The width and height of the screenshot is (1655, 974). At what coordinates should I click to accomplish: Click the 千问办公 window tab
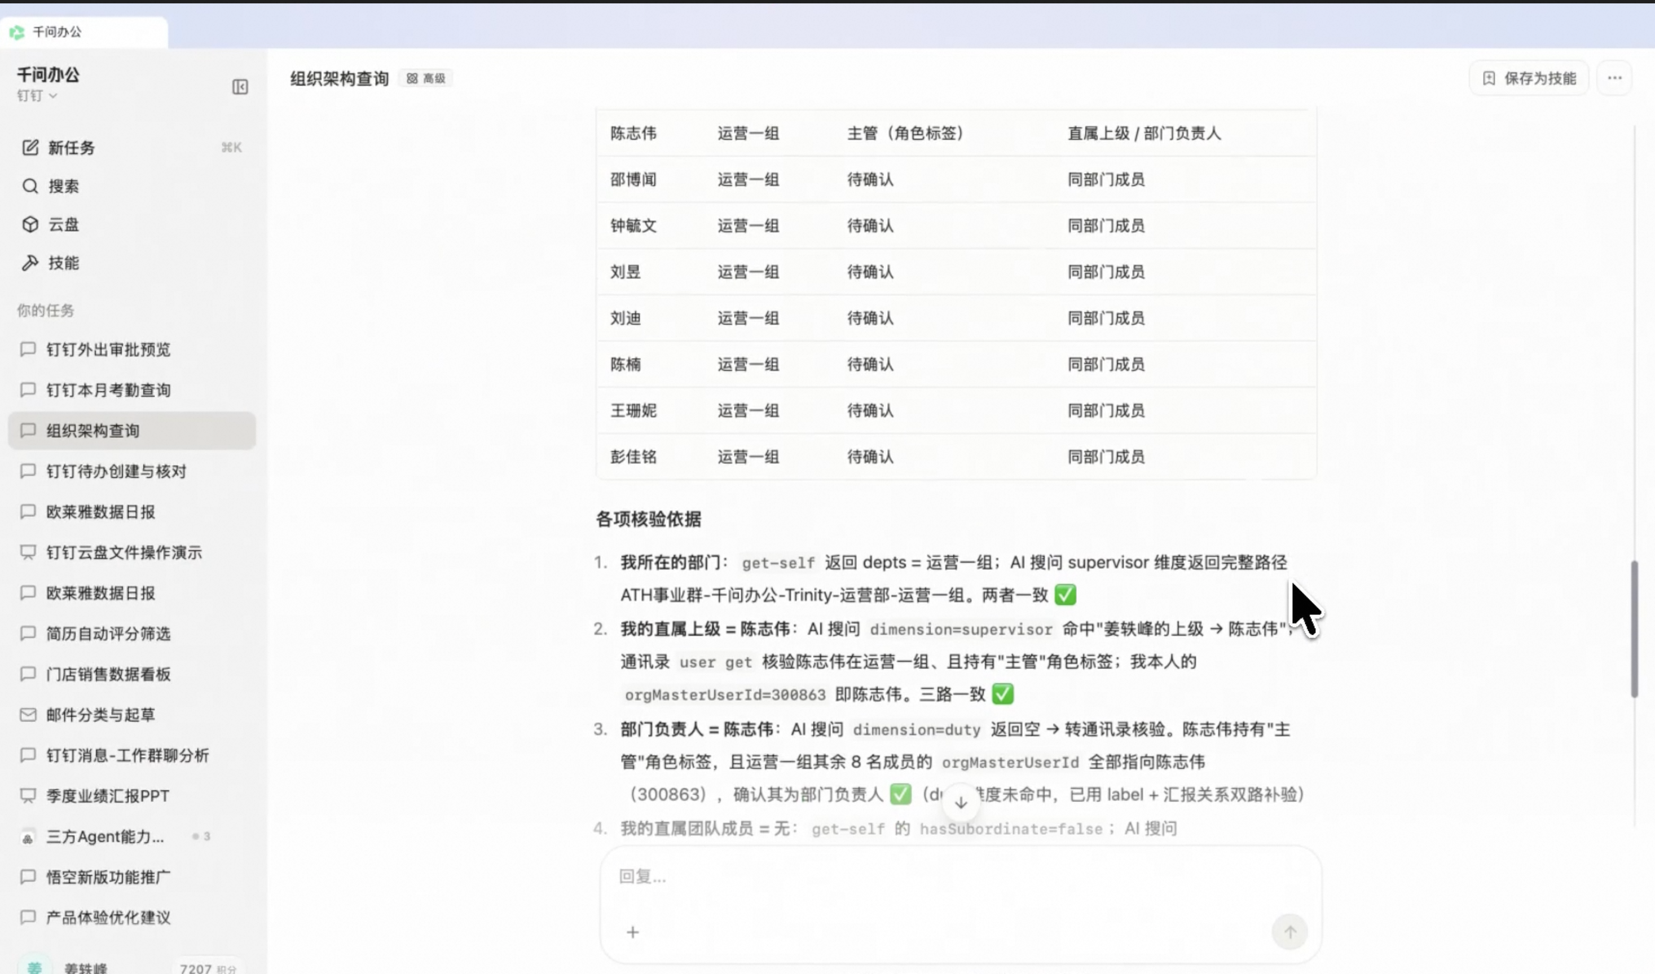click(x=84, y=32)
